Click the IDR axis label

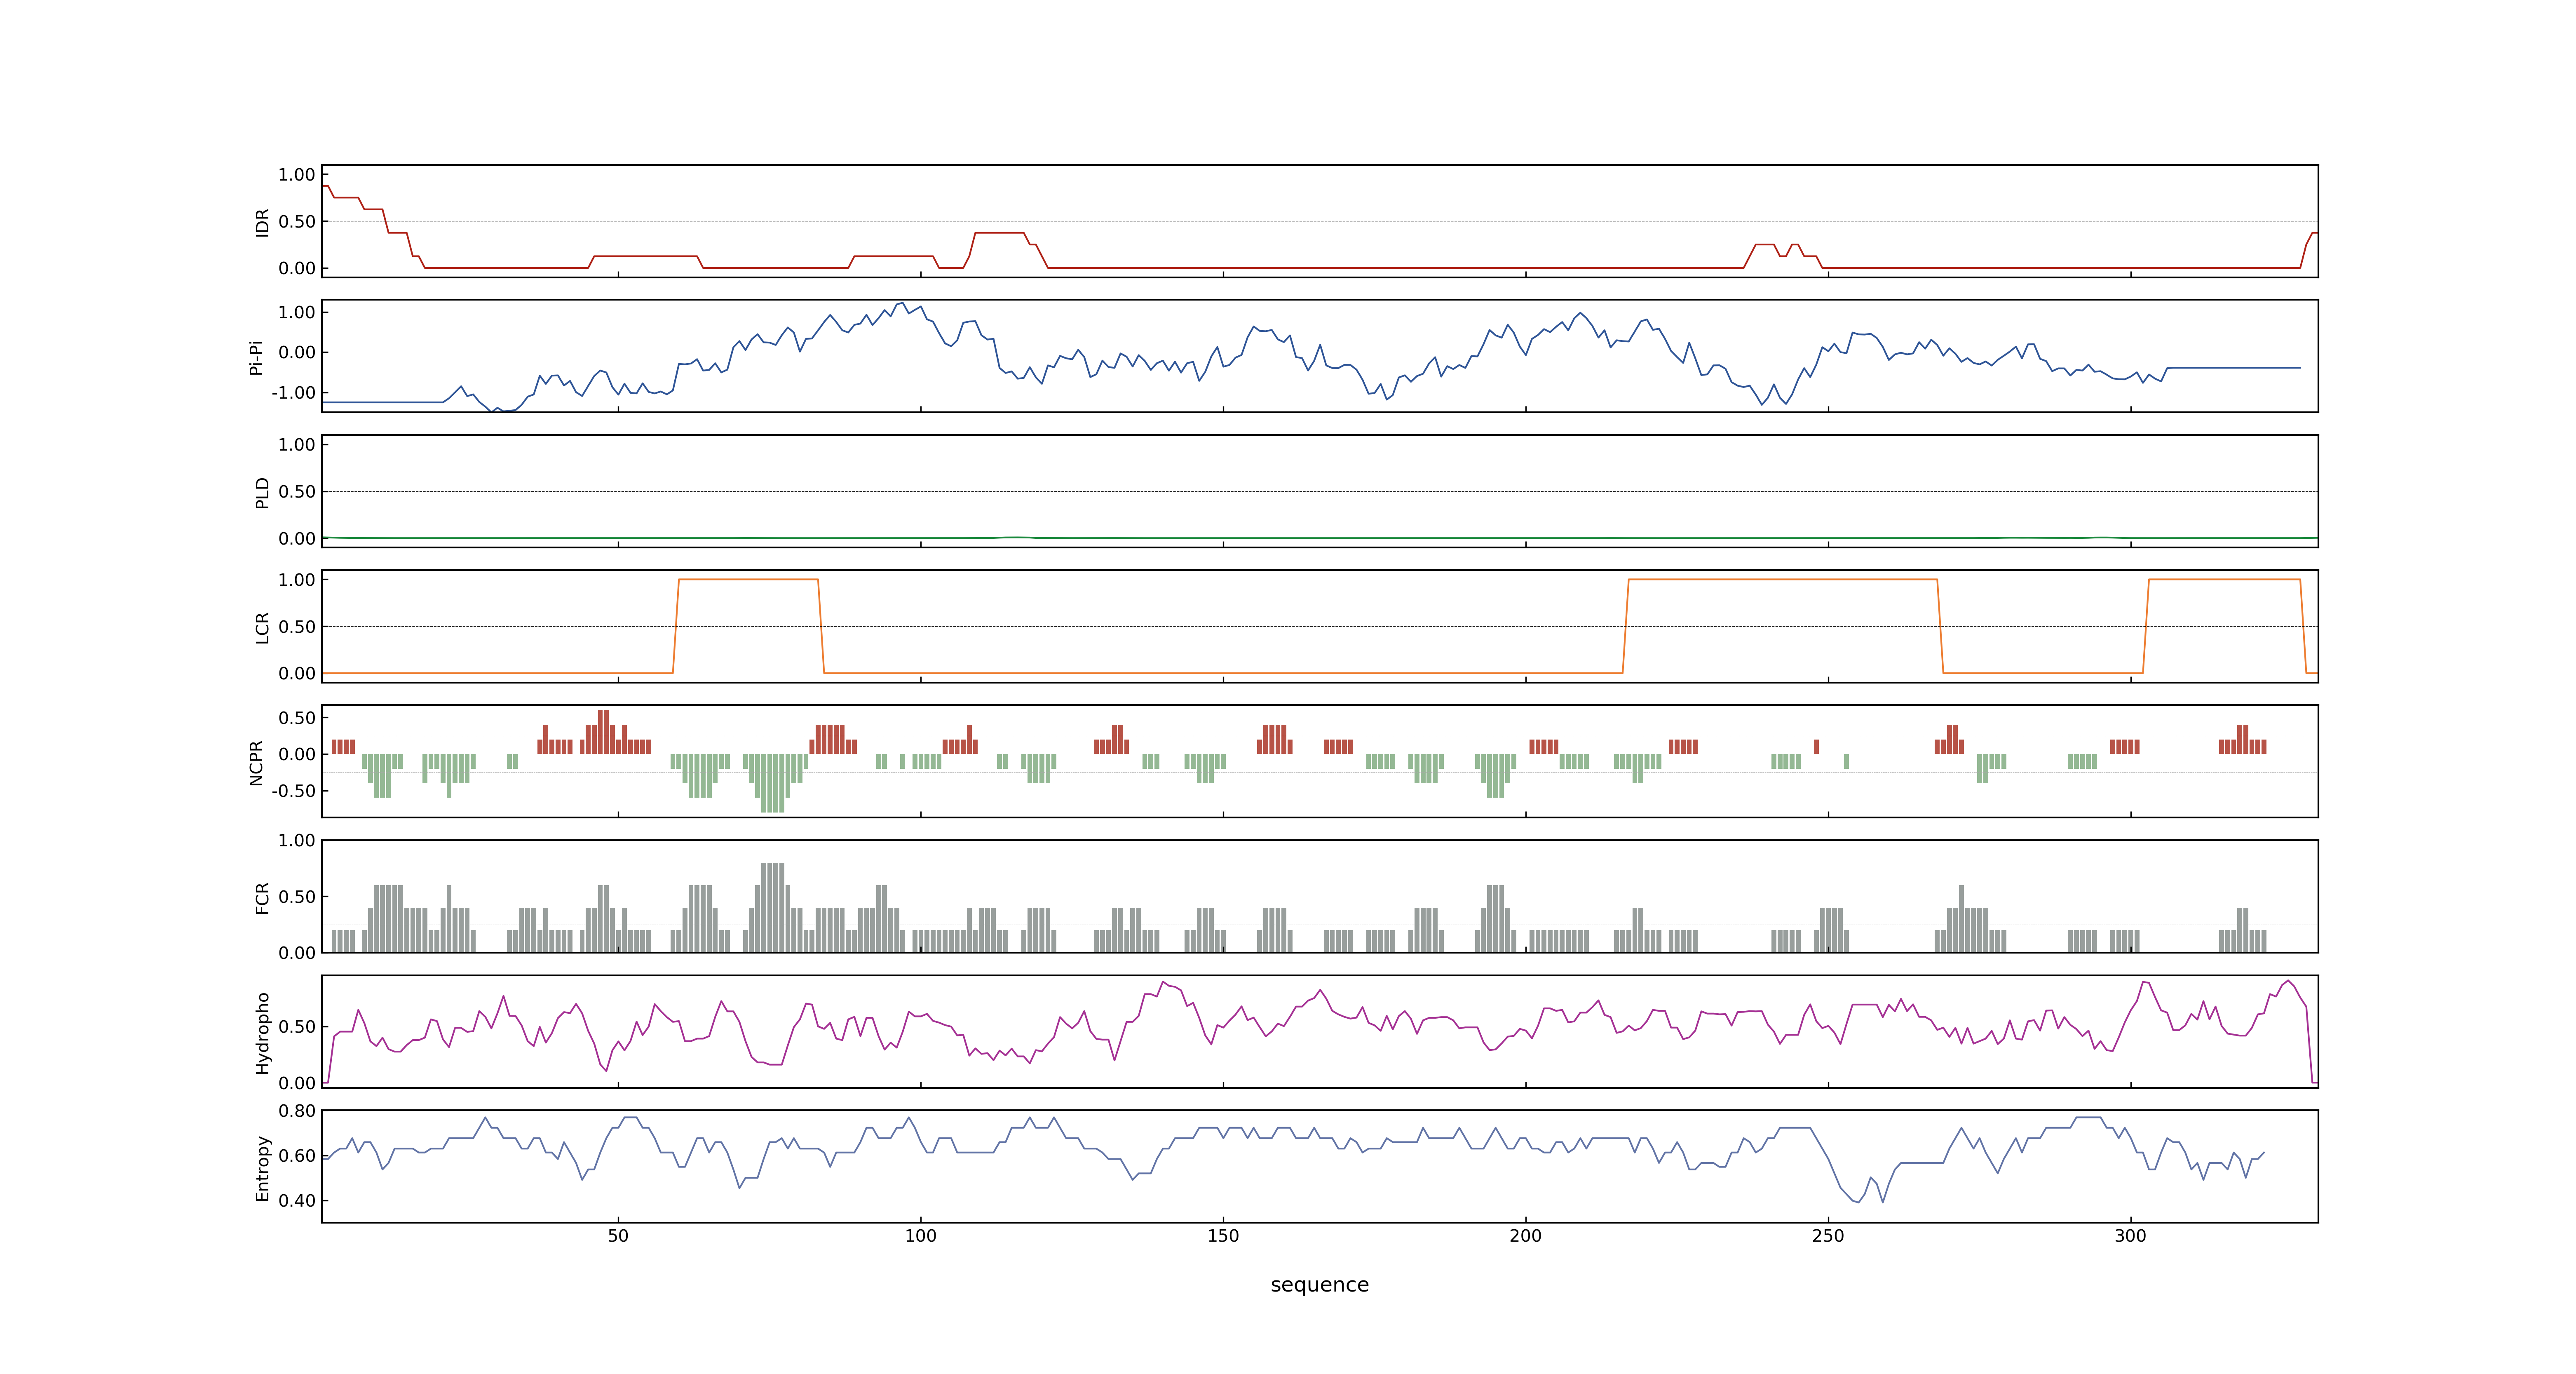pyautogui.click(x=262, y=222)
